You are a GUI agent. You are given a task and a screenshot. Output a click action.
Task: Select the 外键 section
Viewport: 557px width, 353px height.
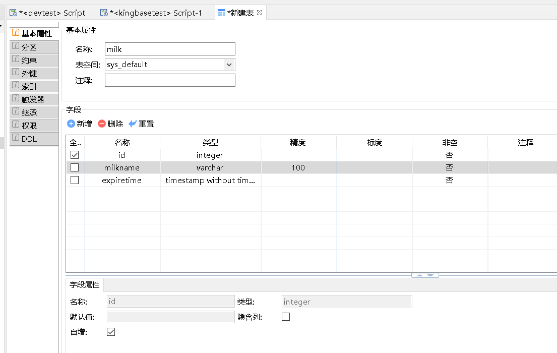point(29,73)
